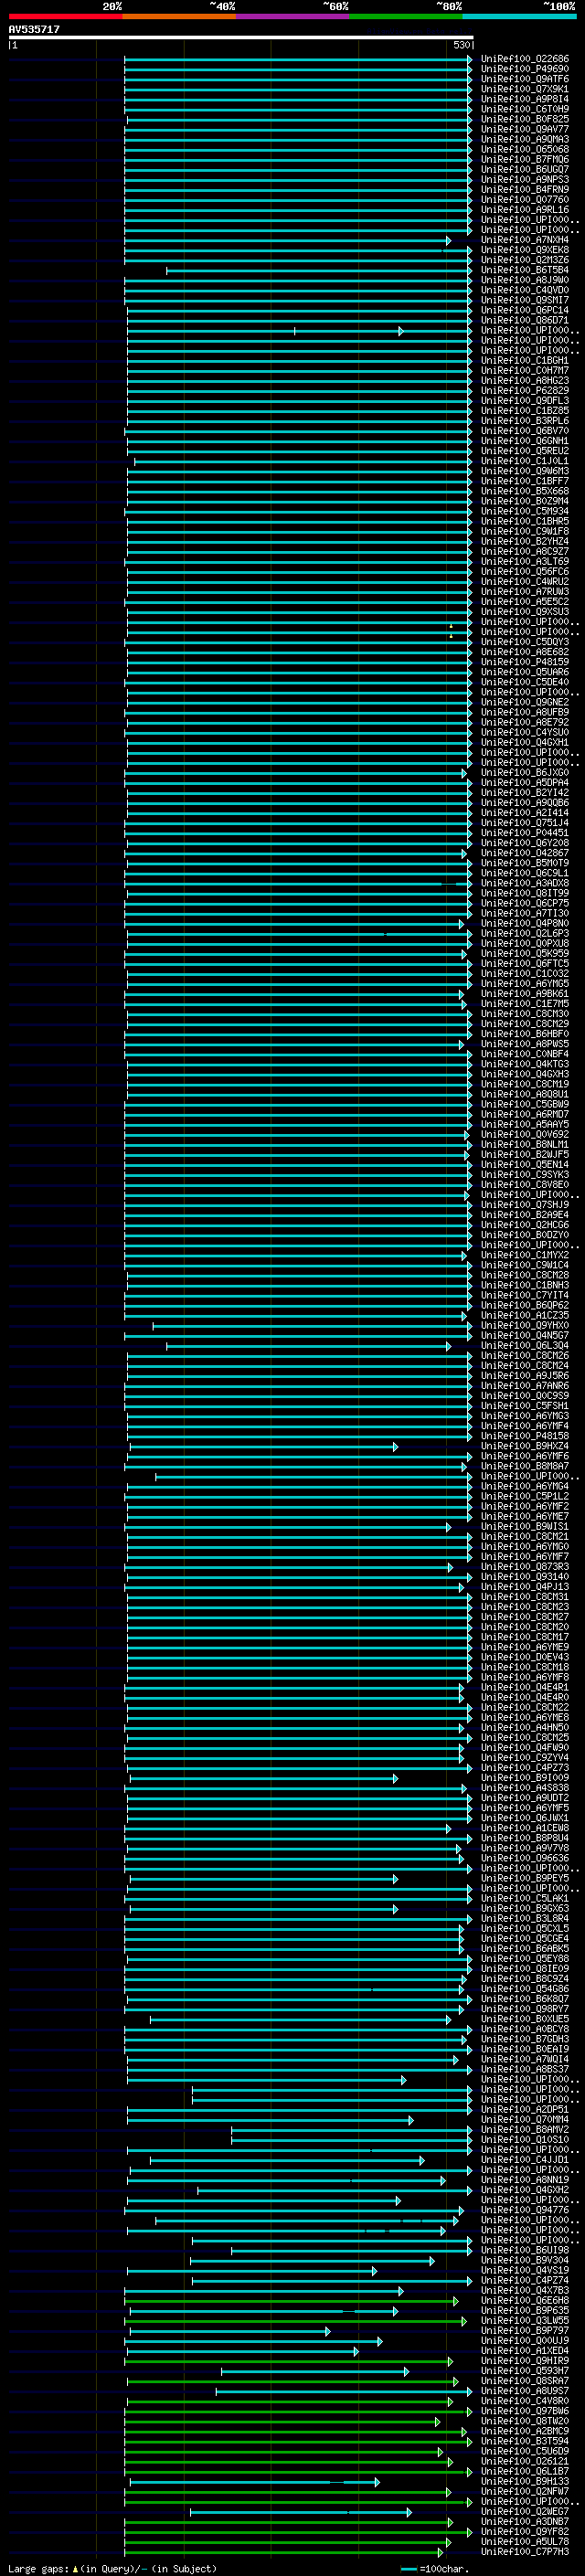Select the UniRef100_C1BGH1 label

pyautogui.click(x=525, y=360)
